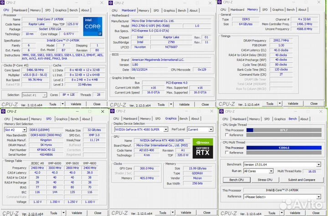Click Close button in the SPD page window

(97, 213)
